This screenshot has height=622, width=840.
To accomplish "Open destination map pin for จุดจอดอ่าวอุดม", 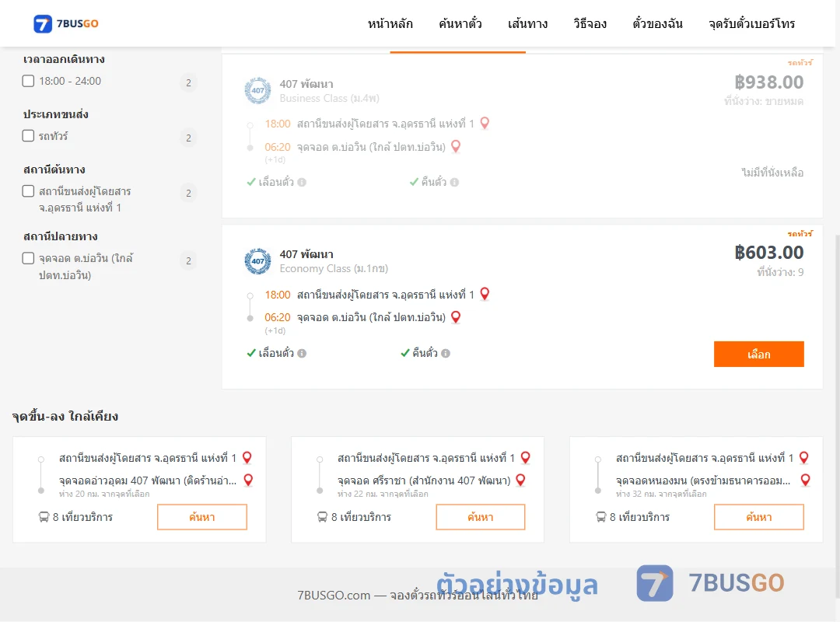I will (248, 480).
